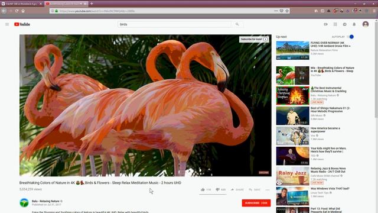Open a new browser tab with plus
Image resolution: width=378 pixels, height=213 pixels.
tap(92, 4)
